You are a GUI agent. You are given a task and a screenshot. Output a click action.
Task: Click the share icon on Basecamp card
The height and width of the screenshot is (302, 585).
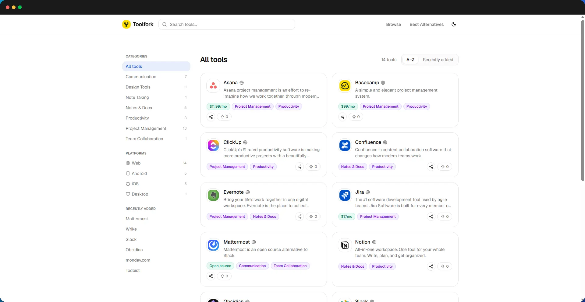click(x=342, y=117)
